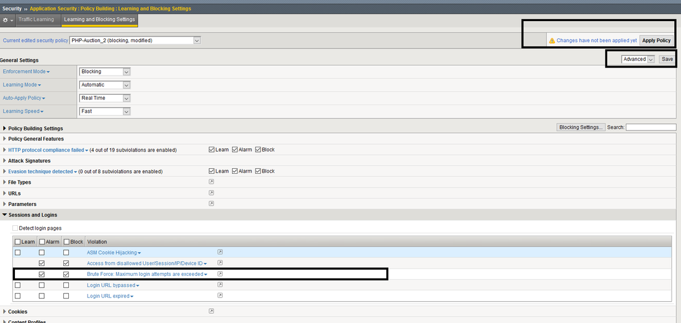Image resolution: width=681 pixels, height=323 pixels.
Task: Open Parameters row popout icon
Action: pos(211,204)
